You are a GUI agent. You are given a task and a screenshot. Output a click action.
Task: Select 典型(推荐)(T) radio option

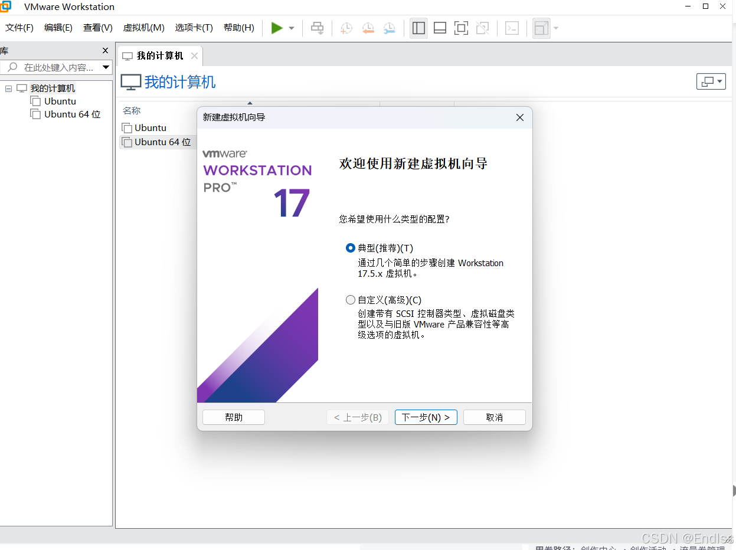pos(351,248)
